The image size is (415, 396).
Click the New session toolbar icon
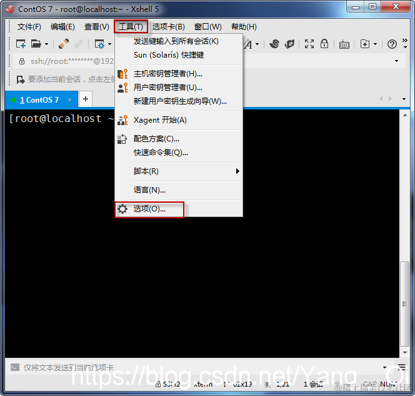(21, 44)
